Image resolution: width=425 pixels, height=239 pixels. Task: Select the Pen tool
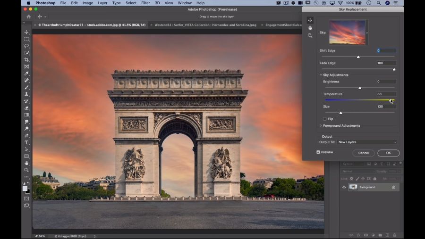[x=26, y=136]
